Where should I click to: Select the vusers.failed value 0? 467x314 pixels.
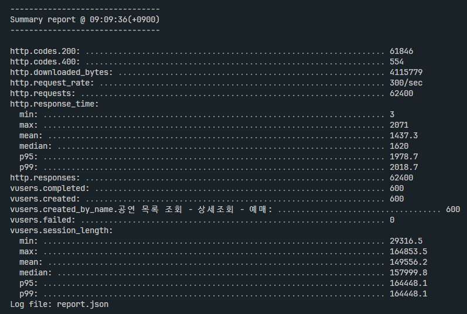pyautogui.click(x=392, y=220)
